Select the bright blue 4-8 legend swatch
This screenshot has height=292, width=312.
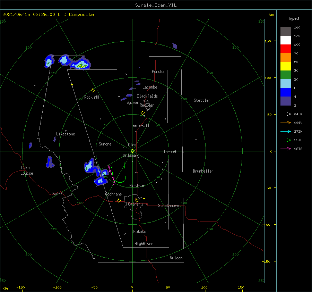pos(286,92)
